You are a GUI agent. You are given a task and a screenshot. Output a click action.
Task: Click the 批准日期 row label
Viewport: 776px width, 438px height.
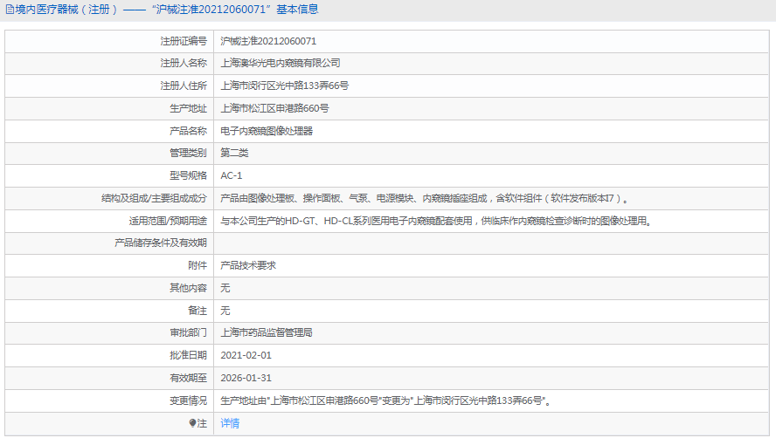coord(188,355)
